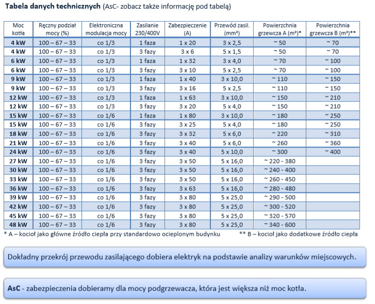Screen dimensions: 375x304
Task: Click the "Elektroniczna modulacja mocy" column header
Action: coord(105,29)
